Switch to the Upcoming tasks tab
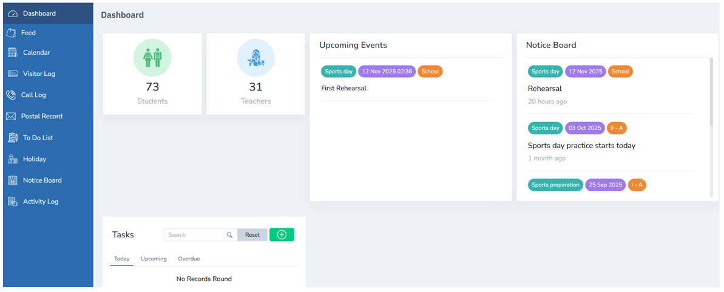This screenshot has height=292, width=724. pos(154,259)
